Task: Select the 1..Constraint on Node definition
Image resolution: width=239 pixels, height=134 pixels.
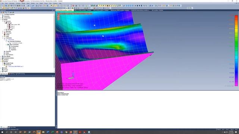Action: coord(16,43)
